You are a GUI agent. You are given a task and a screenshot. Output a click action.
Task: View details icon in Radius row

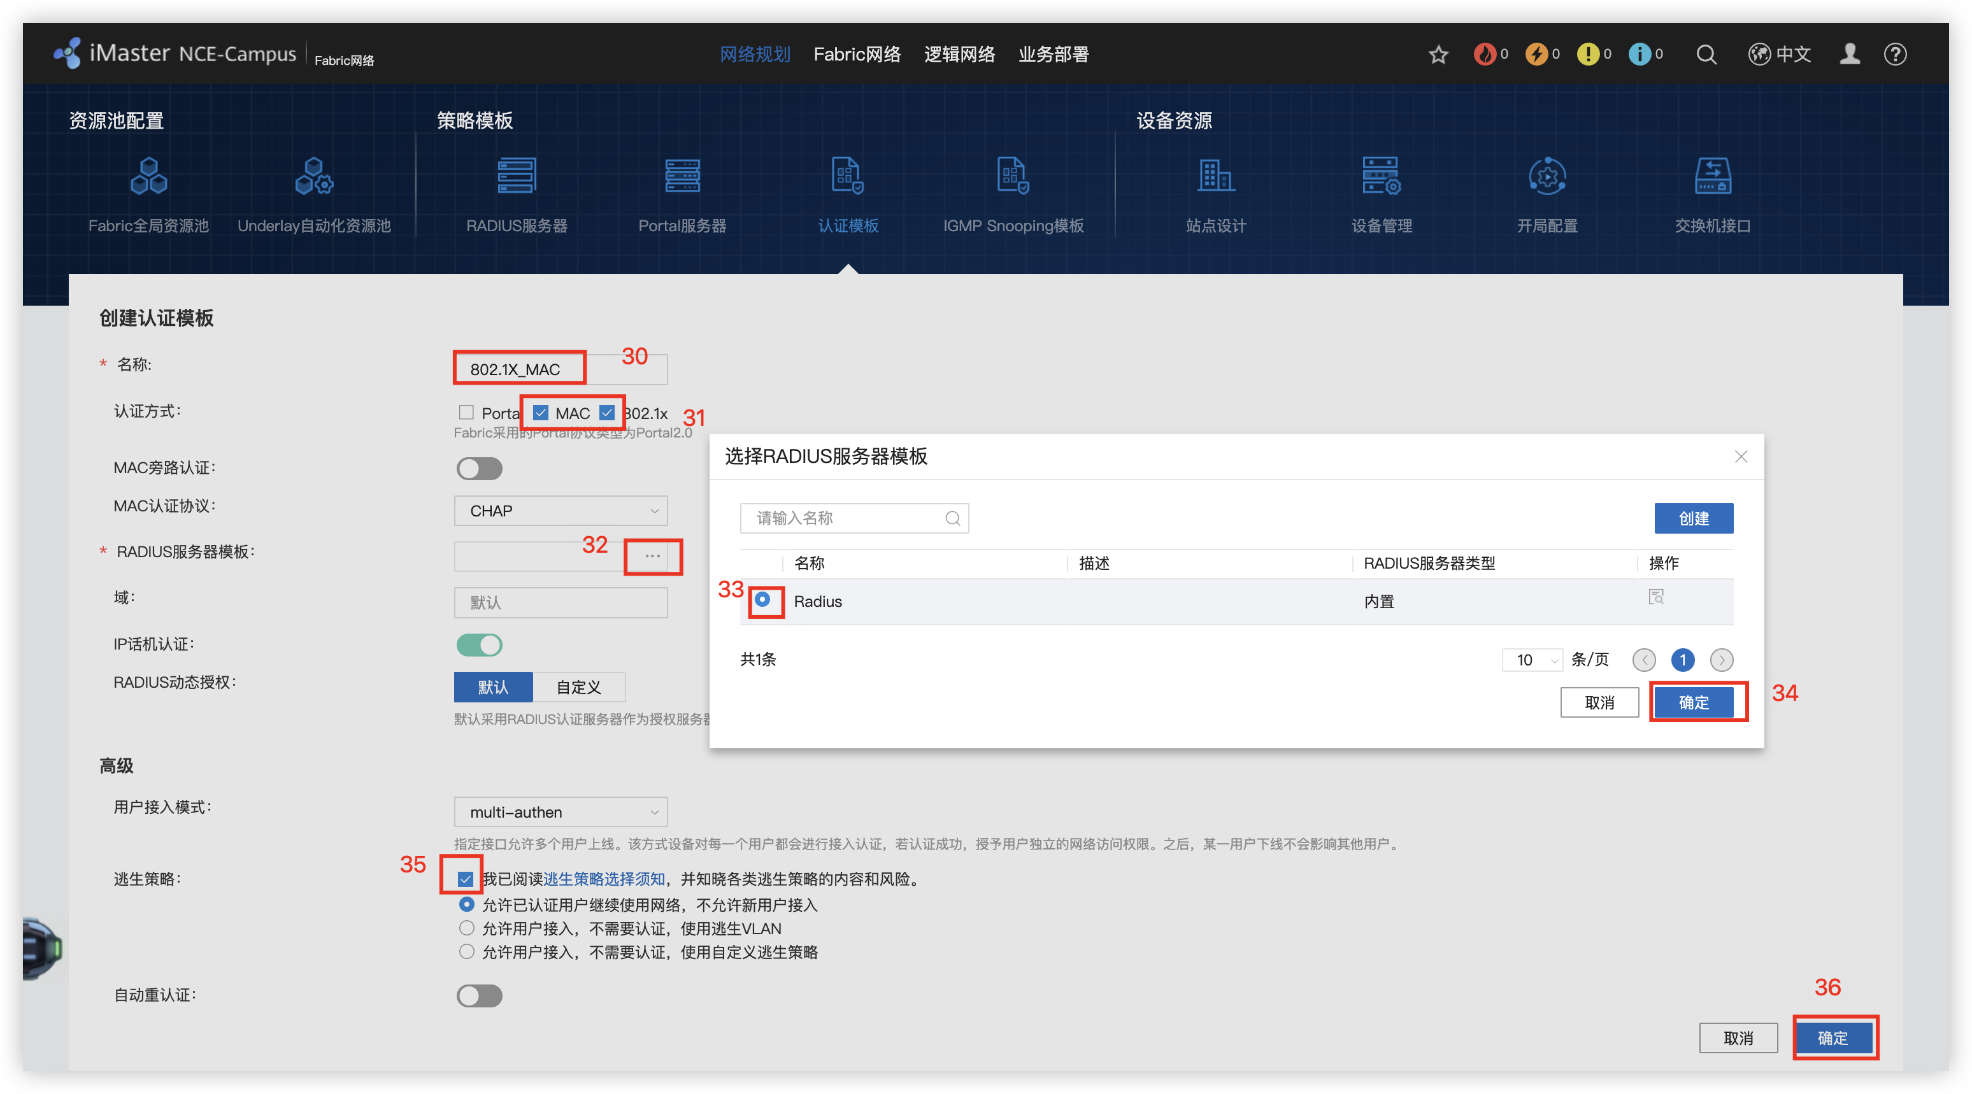(x=1656, y=597)
